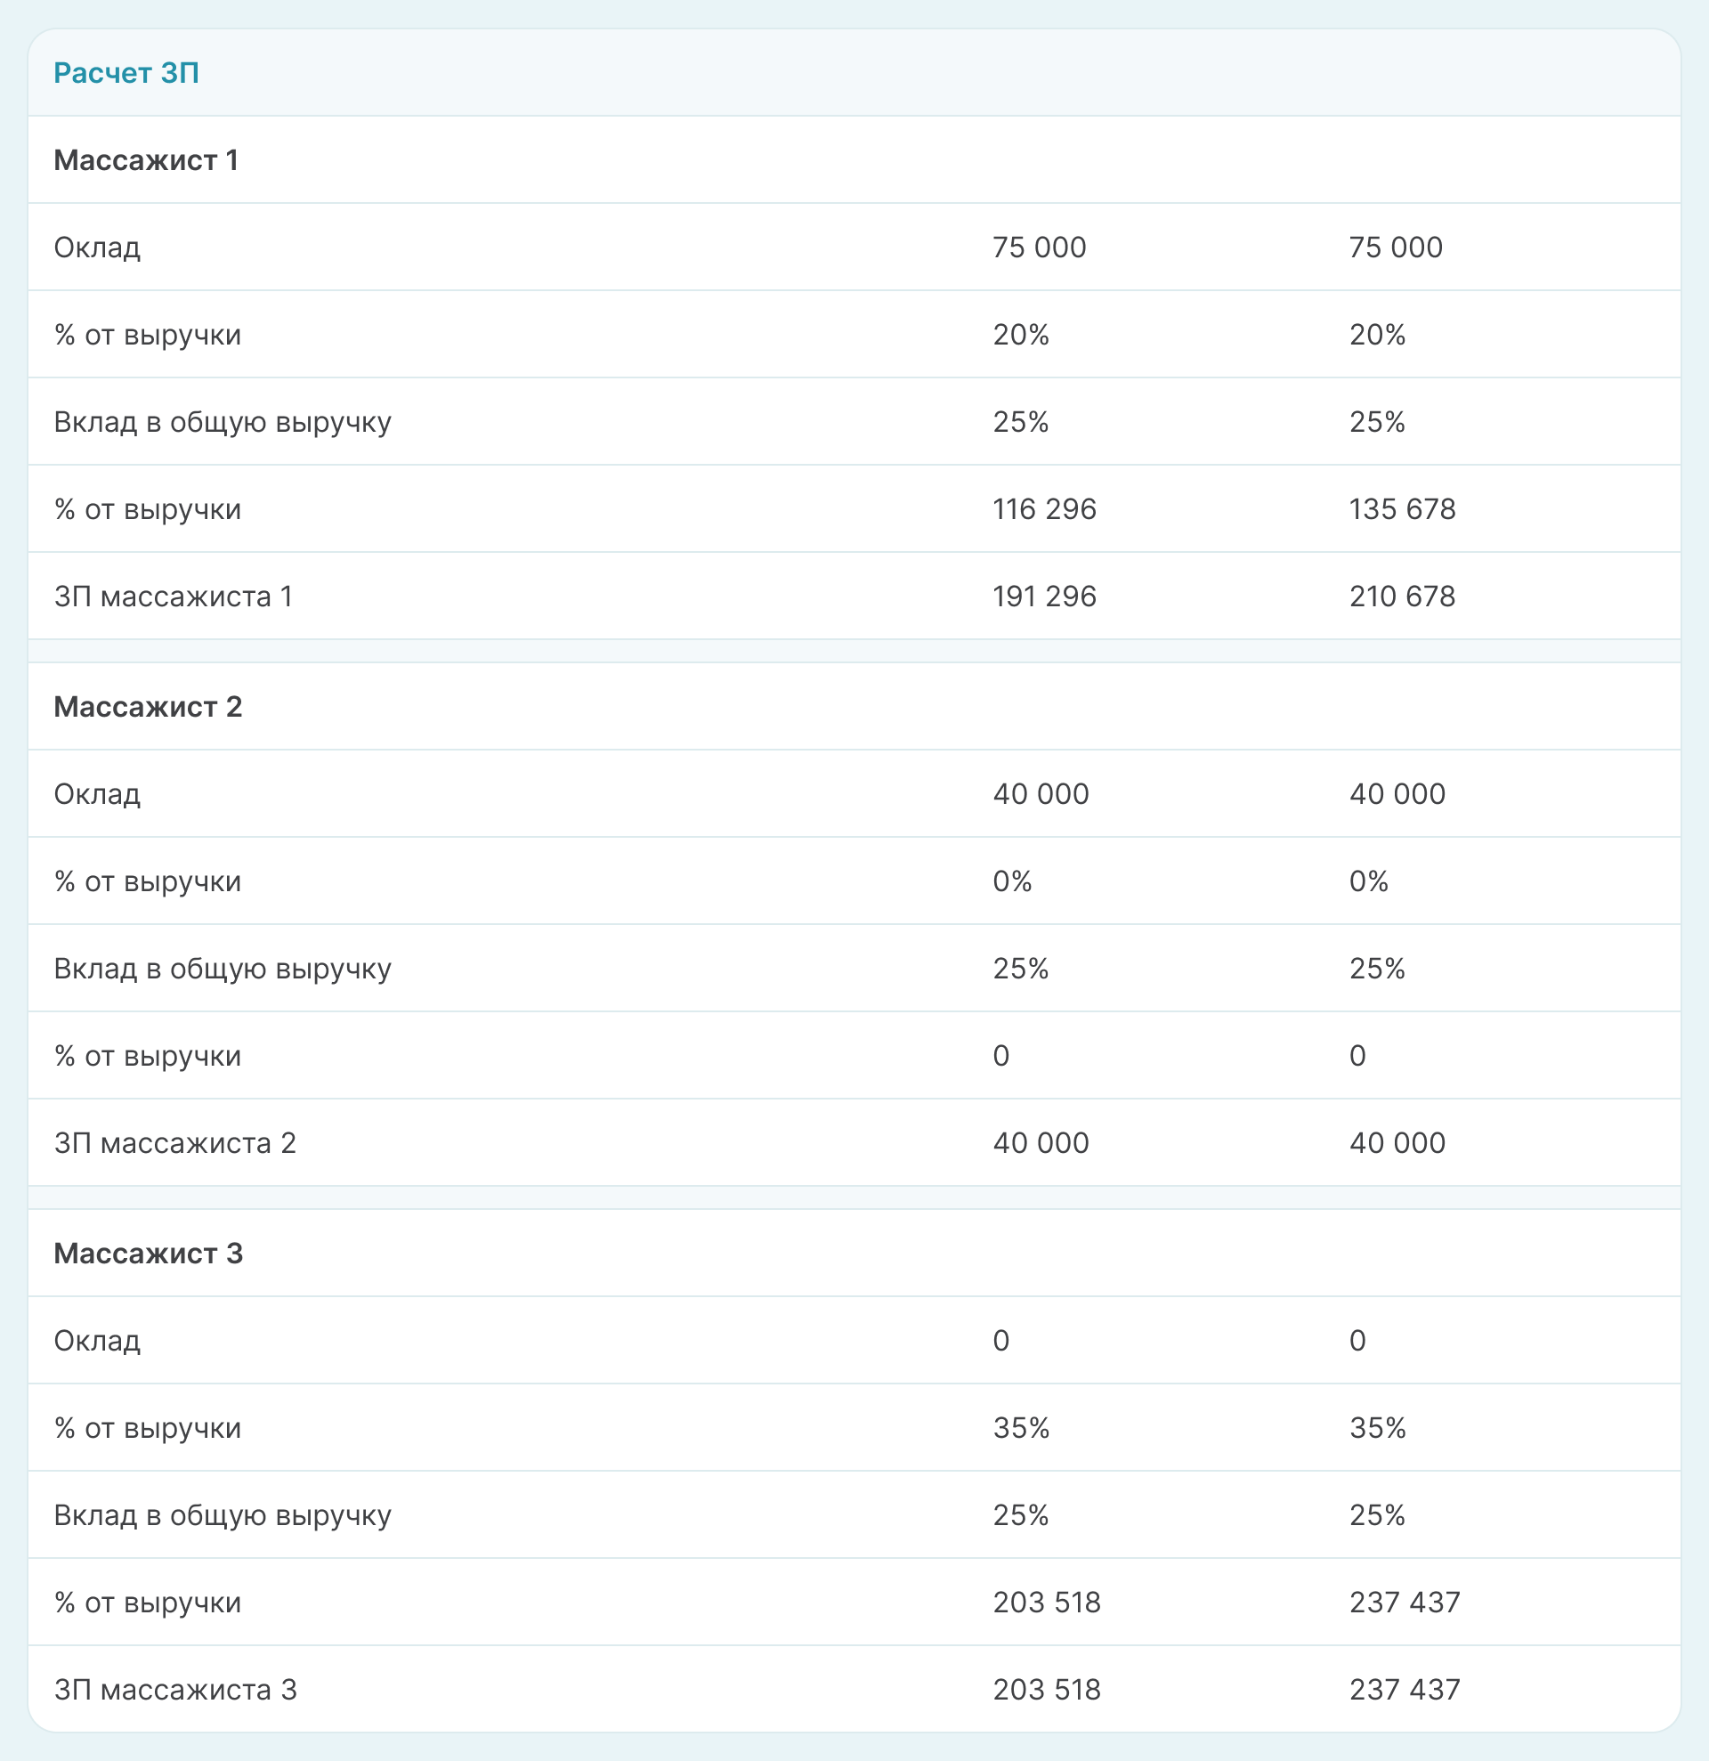Select the Массажист 2 section header
This screenshot has height=1761, width=1709.
[148, 707]
